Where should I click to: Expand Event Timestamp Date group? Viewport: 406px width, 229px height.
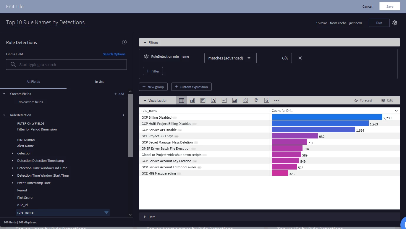12,183
